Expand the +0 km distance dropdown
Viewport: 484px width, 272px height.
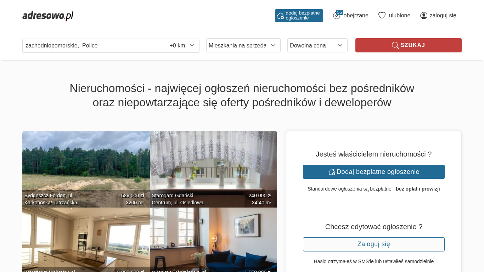pos(182,46)
